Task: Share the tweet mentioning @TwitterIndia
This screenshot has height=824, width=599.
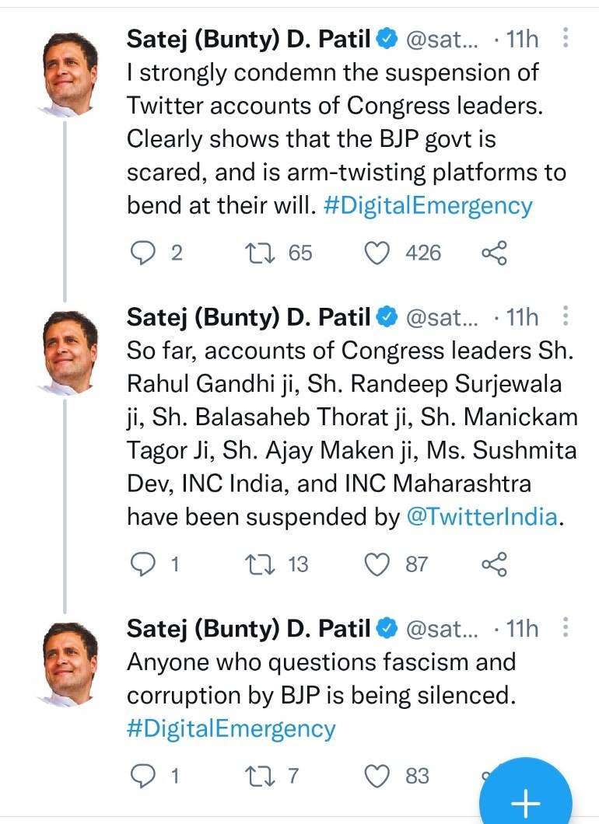Action: (495, 564)
